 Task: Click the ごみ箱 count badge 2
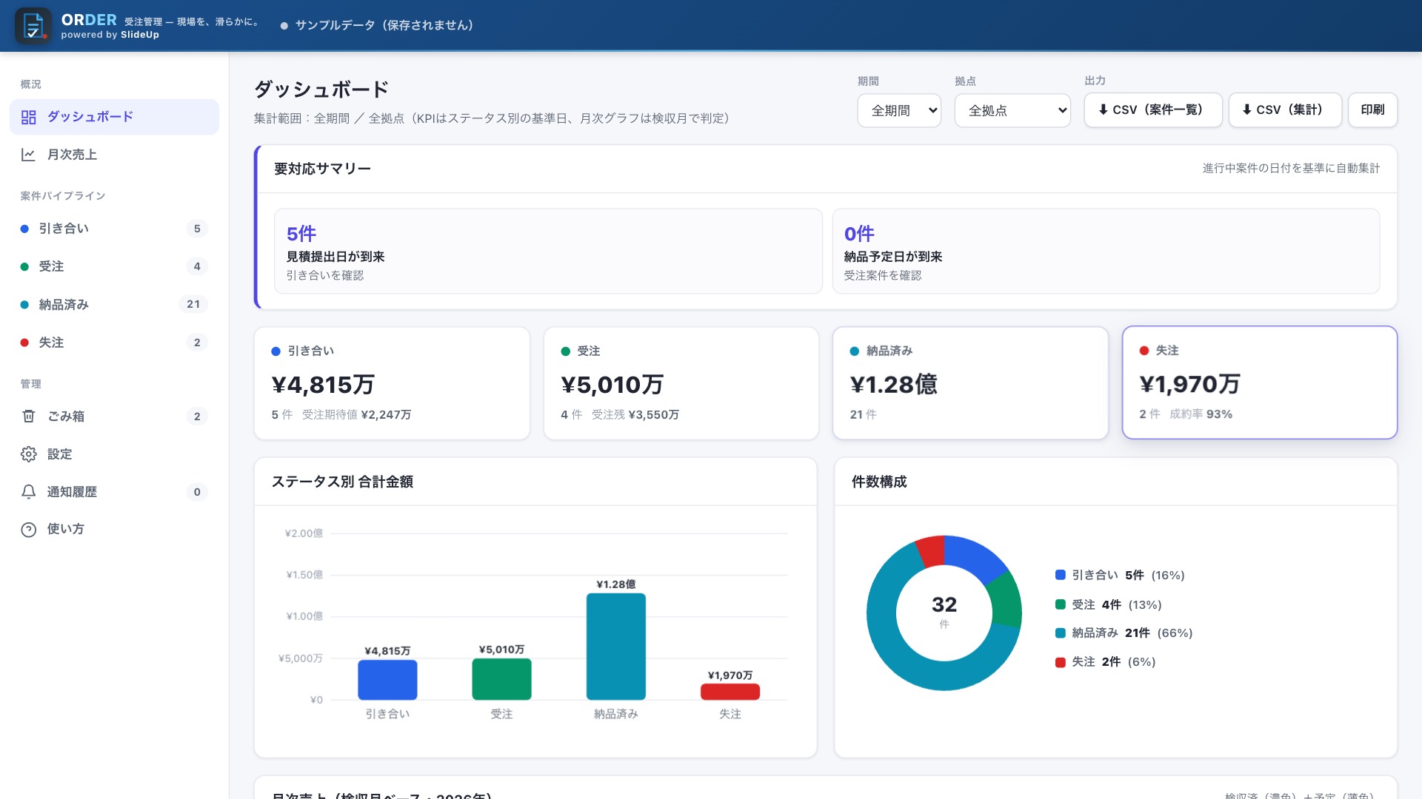click(x=197, y=417)
